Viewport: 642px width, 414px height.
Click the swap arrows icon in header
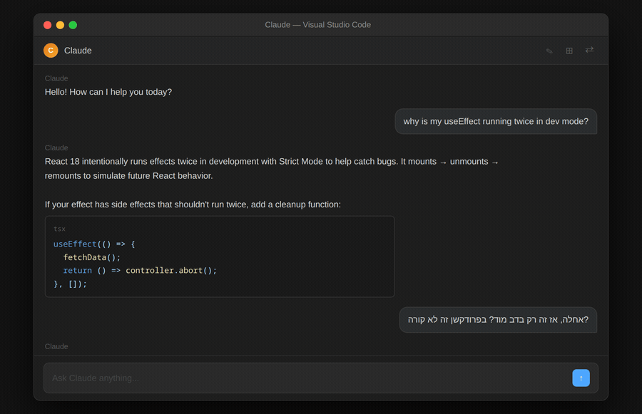(589, 50)
